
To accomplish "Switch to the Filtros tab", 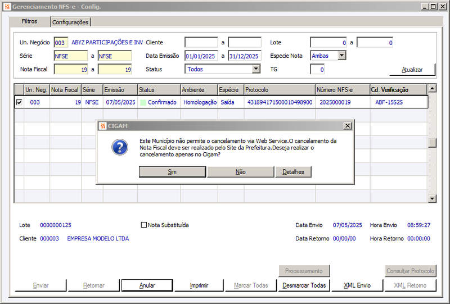I will (x=29, y=21).
